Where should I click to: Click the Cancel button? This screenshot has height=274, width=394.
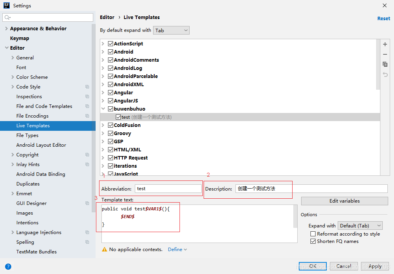point(344,266)
